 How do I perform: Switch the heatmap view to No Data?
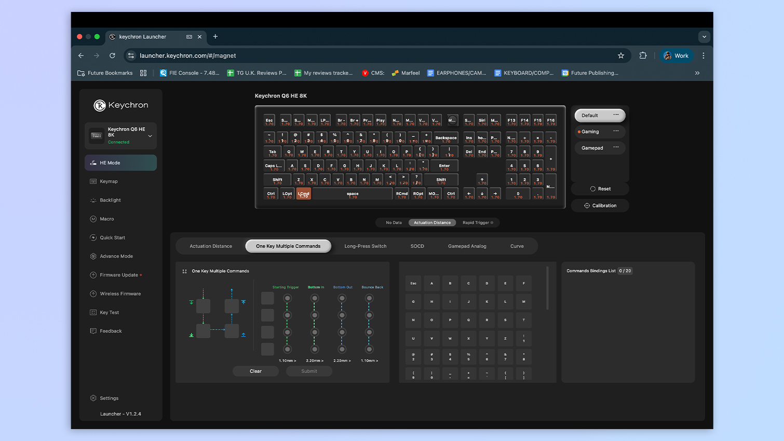393,222
